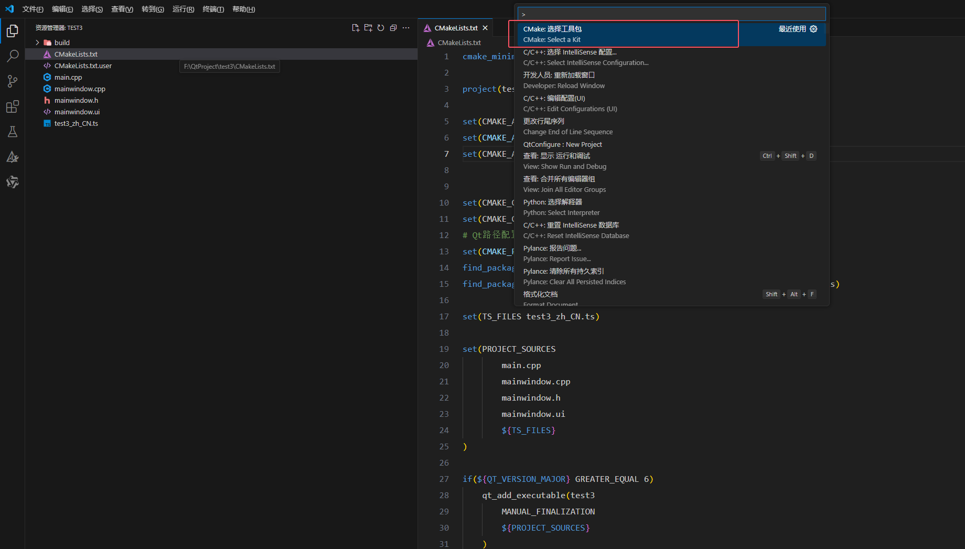Refresh the explorer file list
Image resolution: width=965 pixels, height=549 pixels.
pyautogui.click(x=381, y=28)
